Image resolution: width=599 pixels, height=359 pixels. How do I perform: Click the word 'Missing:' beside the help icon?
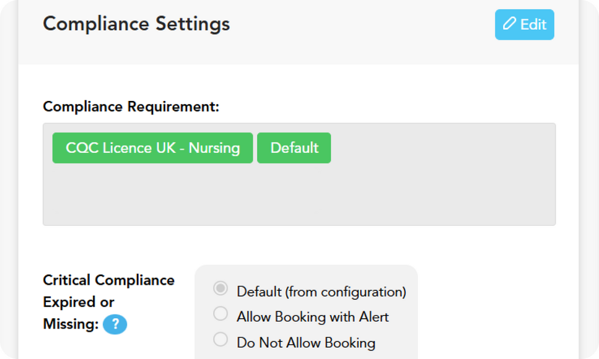click(71, 324)
